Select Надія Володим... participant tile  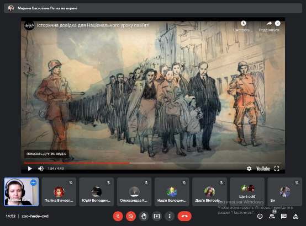[x=172, y=192]
